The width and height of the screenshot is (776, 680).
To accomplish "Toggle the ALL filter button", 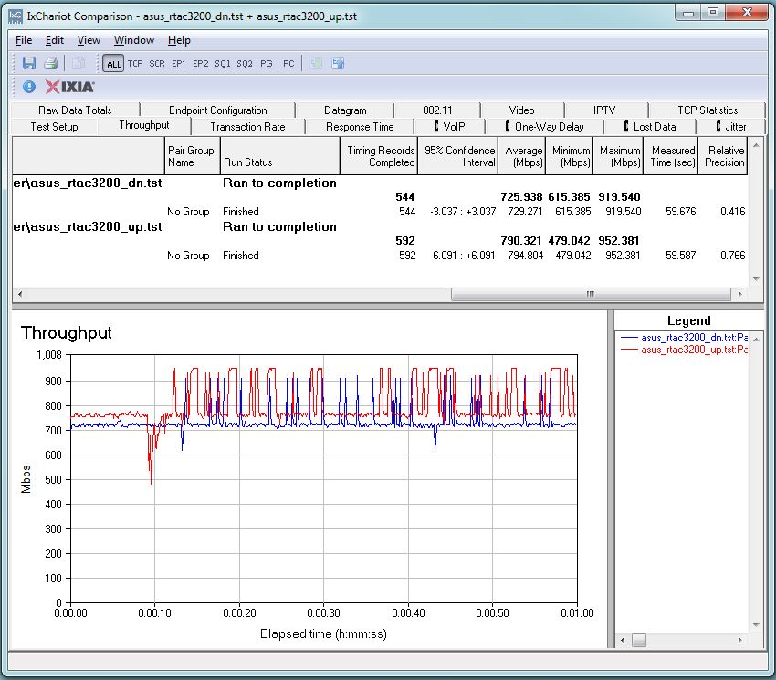I will click(x=114, y=63).
